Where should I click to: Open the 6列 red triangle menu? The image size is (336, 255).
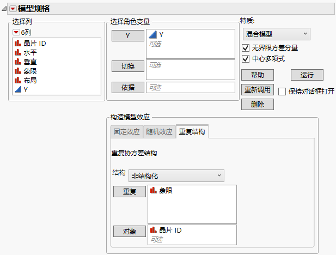[x=16, y=32]
